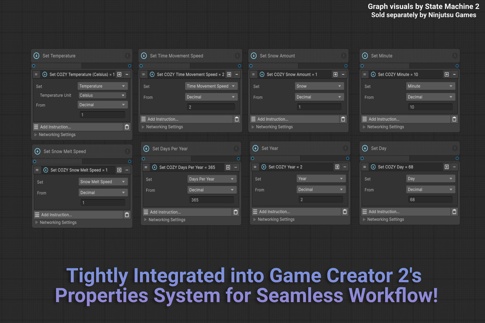
Task: Open the Decimal dropdown in Set Year node
Action: (x=321, y=189)
